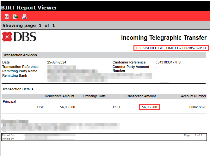Toggle the table of contents icon

7,16
